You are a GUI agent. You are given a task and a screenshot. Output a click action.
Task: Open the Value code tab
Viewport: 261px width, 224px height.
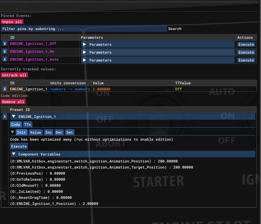(x=35, y=132)
